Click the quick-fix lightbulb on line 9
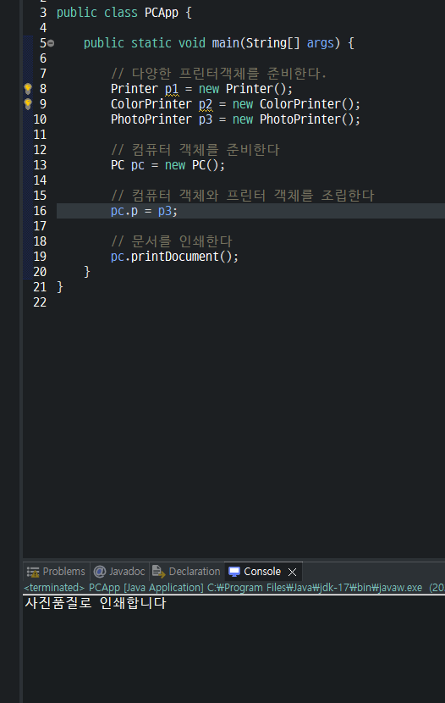Viewport: 445px width, 703px height. coord(28,104)
